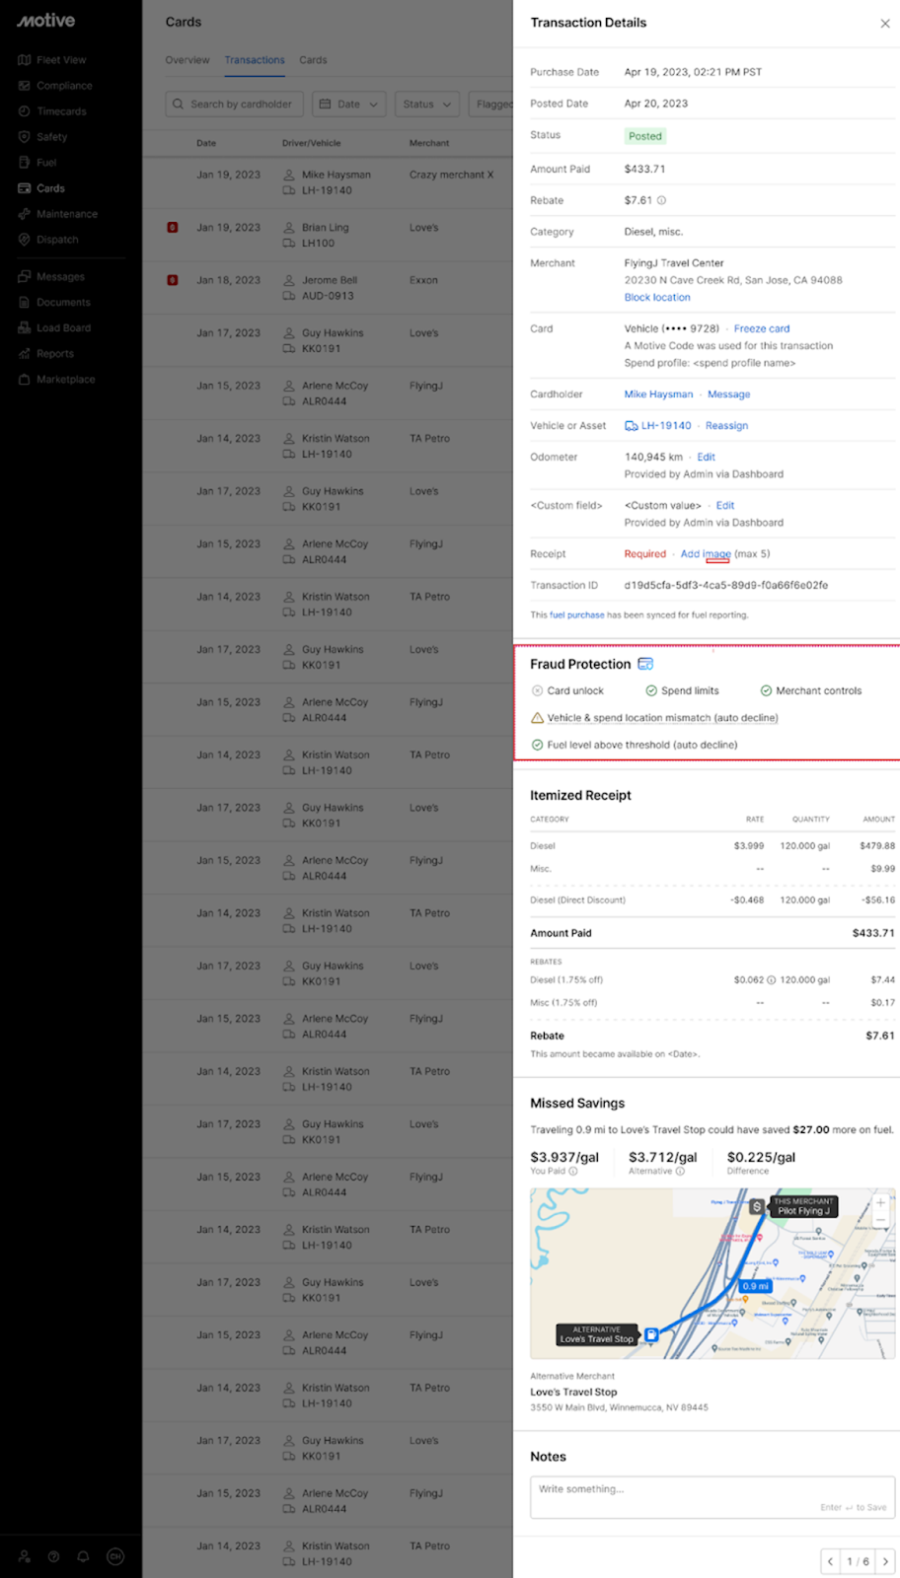Click the Fraud Protection card icon
The image size is (900, 1578).
click(645, 664)
